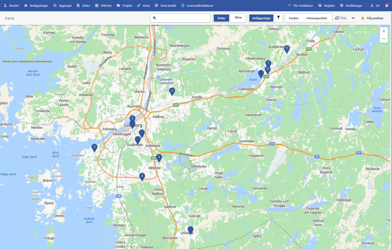This screenshot has height=249, width=392.
Task: Open the filter funnel for Anläggningar
Action: pos(278,18)
